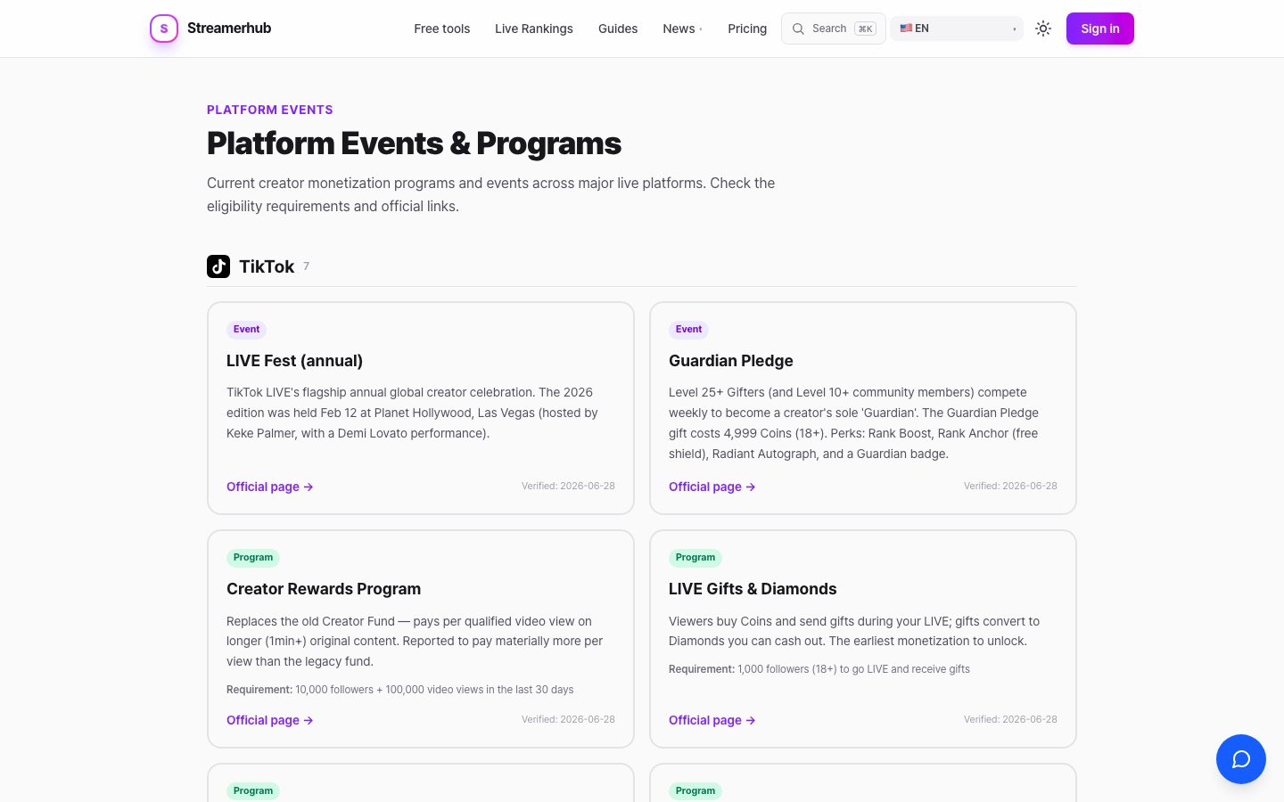Viewport: 1284px width, 802px height.
Task: Click the PLATFORM EVENTS label
Action: click(x=270, y=110)
